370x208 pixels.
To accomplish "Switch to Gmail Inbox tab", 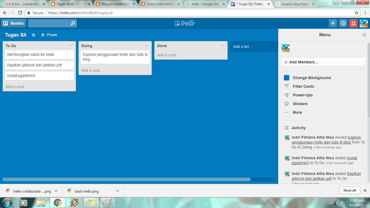I will point(25,4).
